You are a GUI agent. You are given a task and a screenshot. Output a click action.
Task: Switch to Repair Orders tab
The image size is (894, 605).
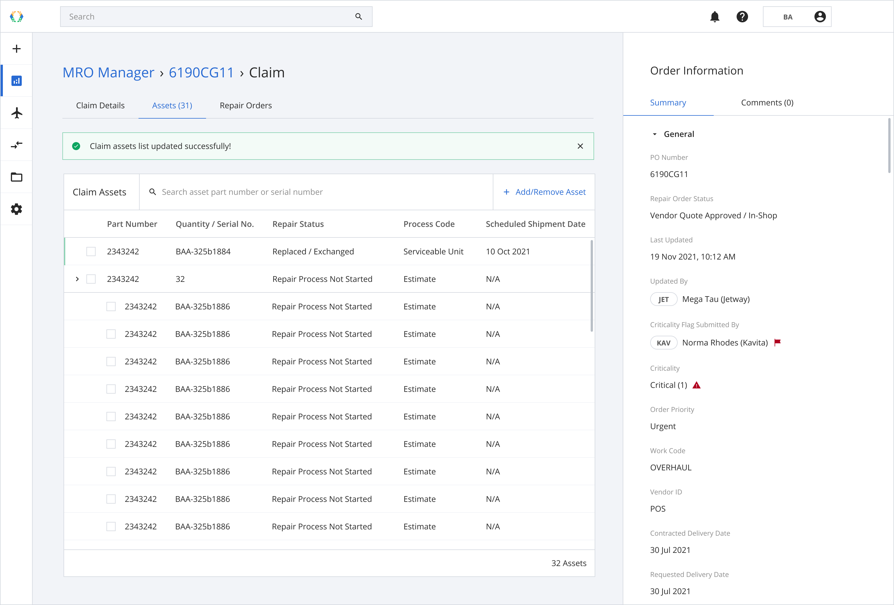[246, 105]
